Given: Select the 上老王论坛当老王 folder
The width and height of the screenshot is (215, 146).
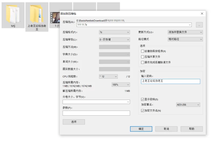Looking at the screenshot, I should (37, 17).
